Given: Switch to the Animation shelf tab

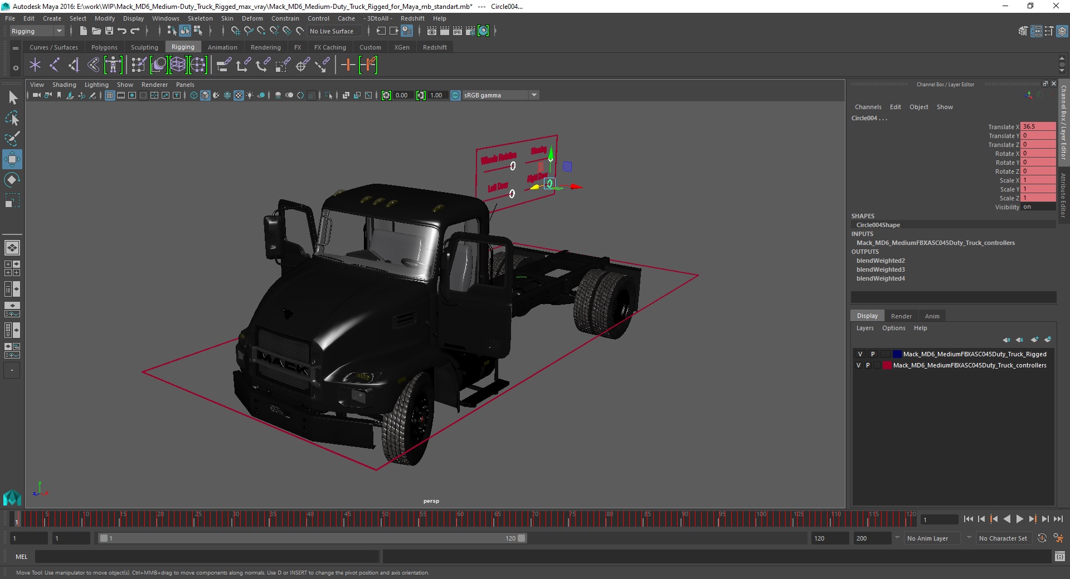Looking at the screenshot, I should tap(222, 47).
